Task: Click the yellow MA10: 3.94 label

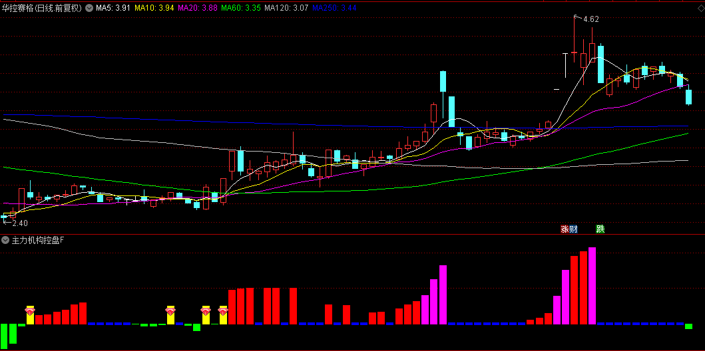Action: click(154, 8)
